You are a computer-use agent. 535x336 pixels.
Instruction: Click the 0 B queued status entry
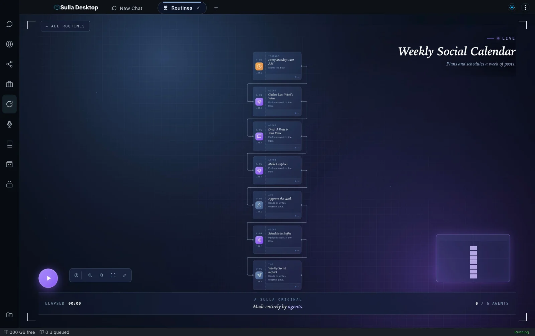point(55,332)
